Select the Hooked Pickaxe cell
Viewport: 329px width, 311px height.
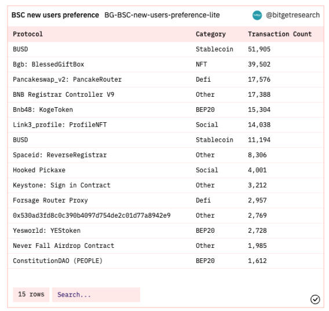pos(39,170)
